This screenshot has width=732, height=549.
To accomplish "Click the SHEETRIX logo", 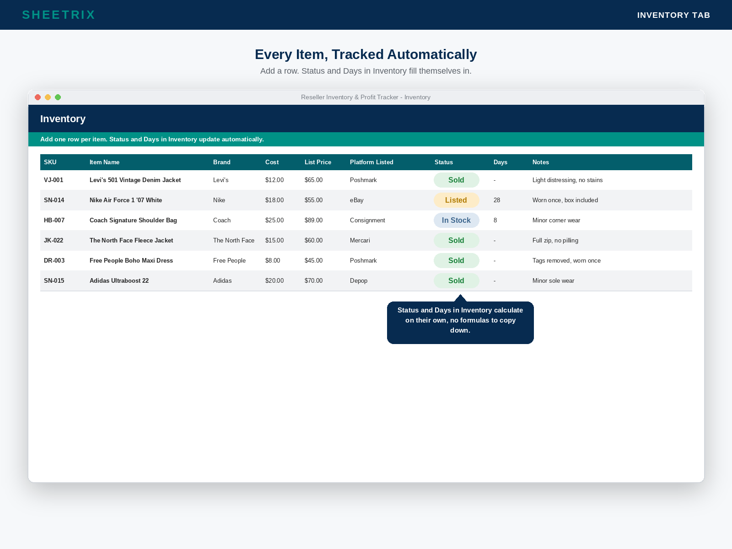I will (59, 15).
